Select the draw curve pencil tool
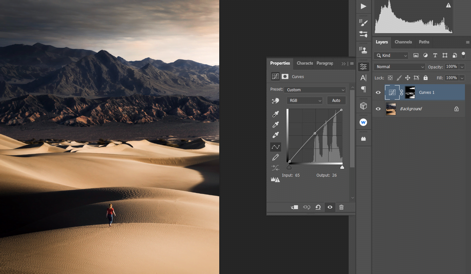This screenshot has height=274, width=471. point(275,157)
